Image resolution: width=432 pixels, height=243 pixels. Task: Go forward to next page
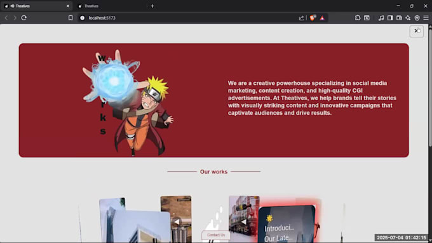coord(15,18)
